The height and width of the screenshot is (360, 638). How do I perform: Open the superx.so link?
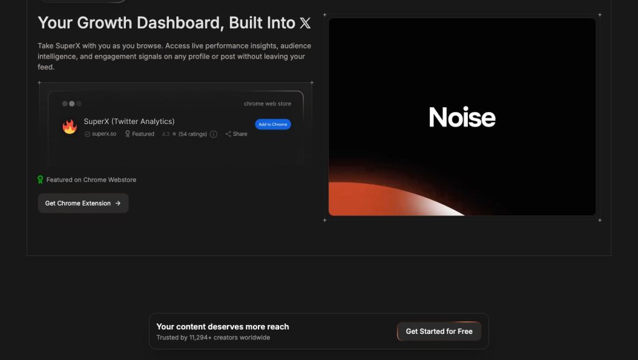(104, 134)
